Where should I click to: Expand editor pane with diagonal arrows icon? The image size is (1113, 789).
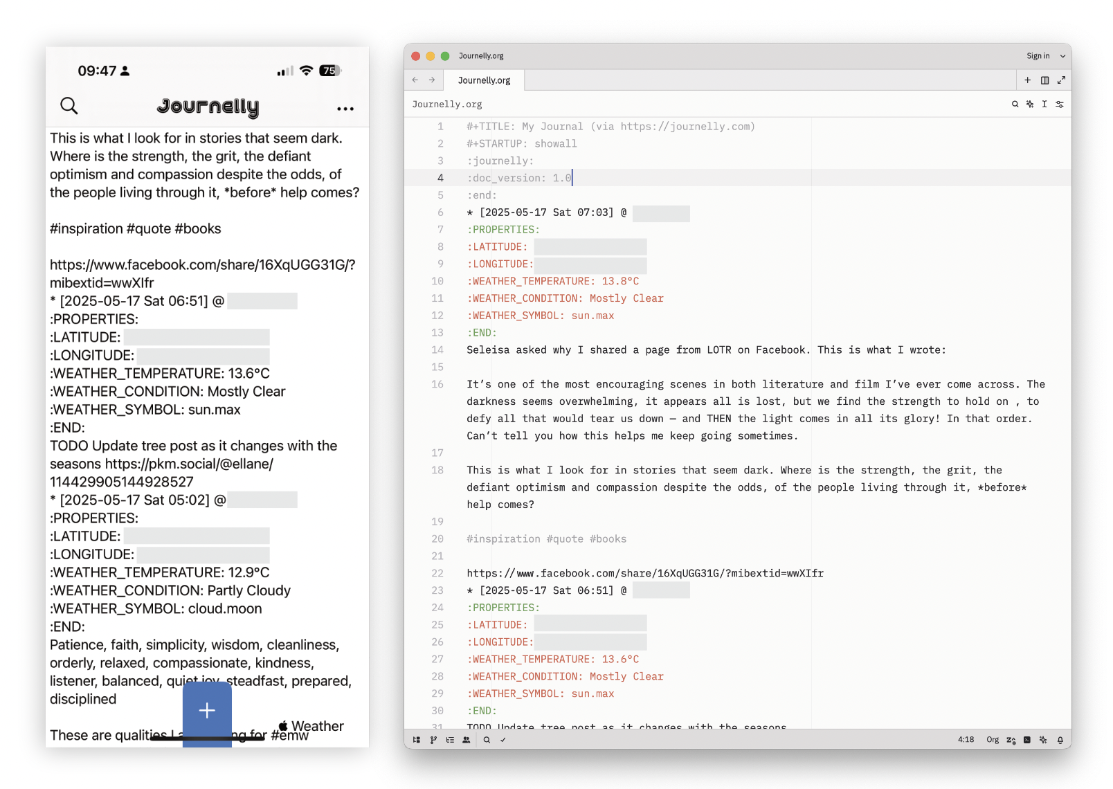(1061, 80)
